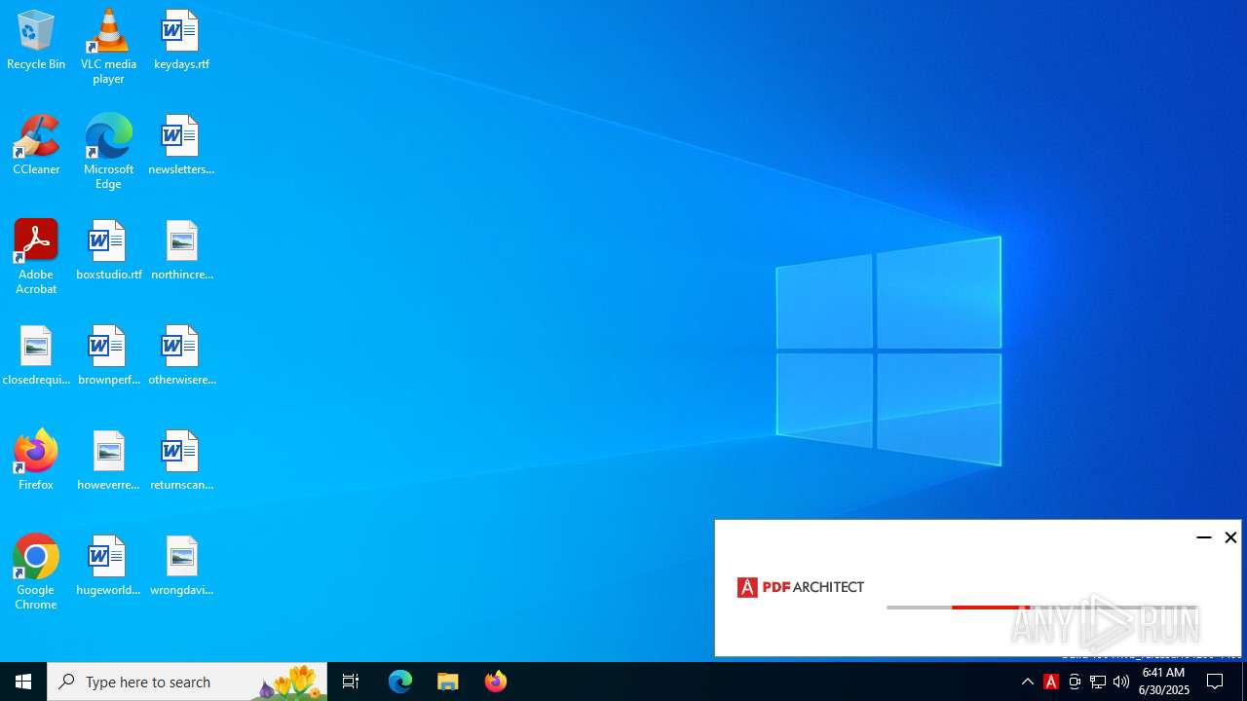The height and width of the screenshot is (701, 1247).
Task: Select the brownperf document icon
Action: [x=108, y=356]
